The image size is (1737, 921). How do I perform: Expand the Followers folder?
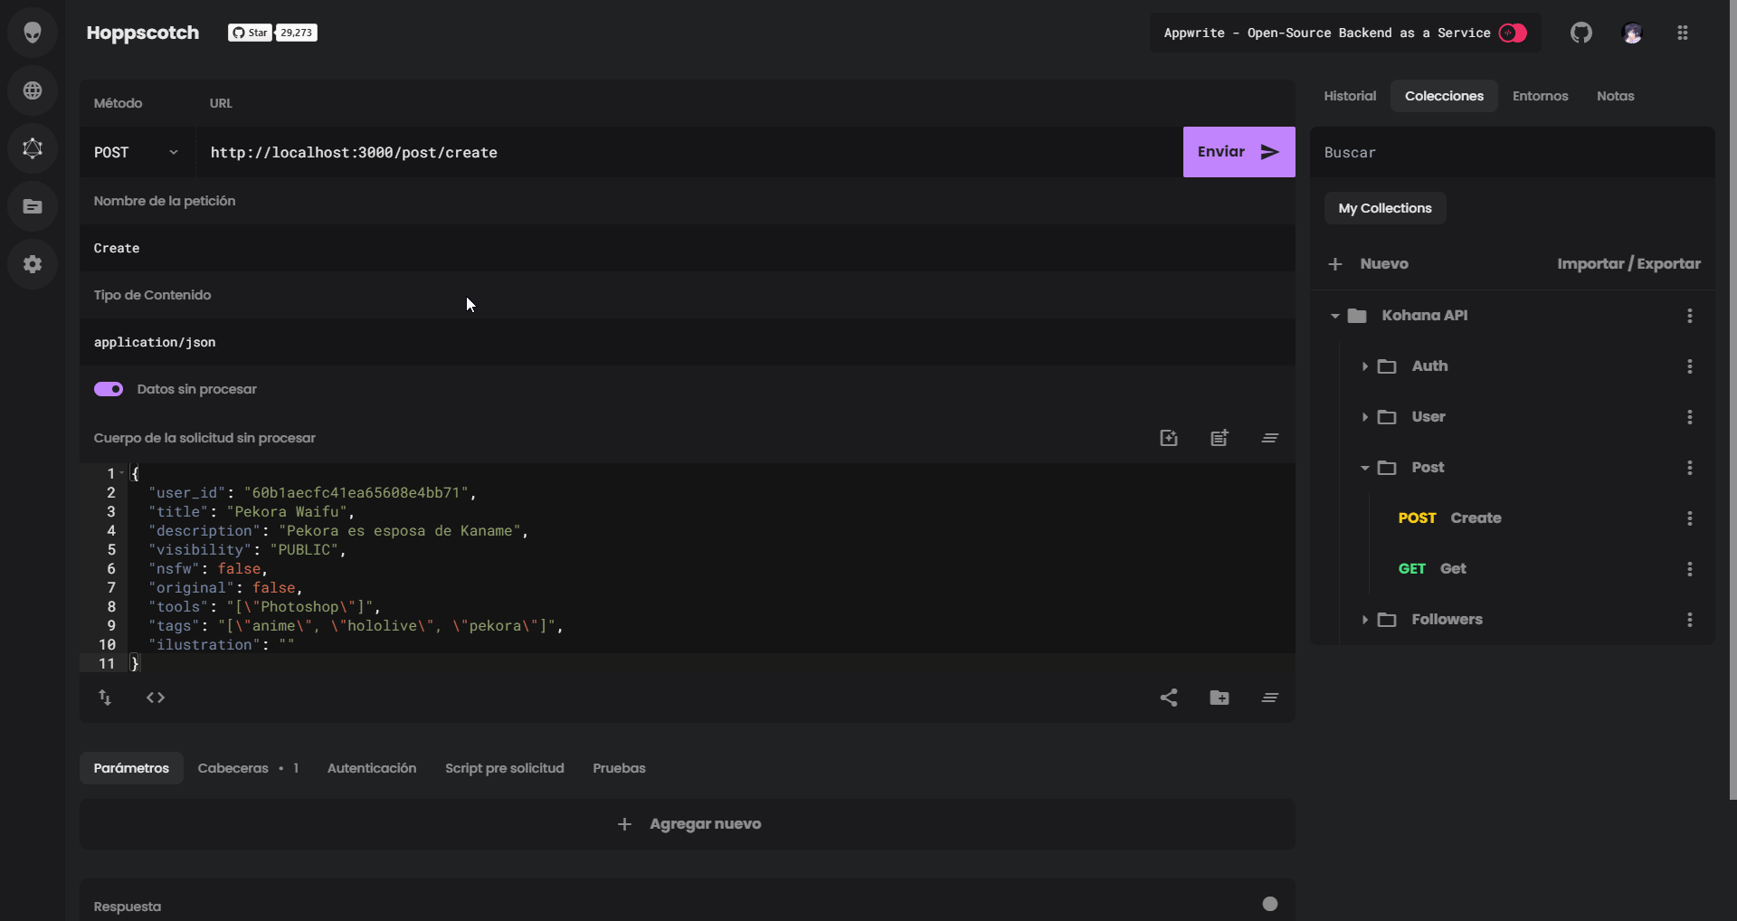click(x=1364, y=620)
